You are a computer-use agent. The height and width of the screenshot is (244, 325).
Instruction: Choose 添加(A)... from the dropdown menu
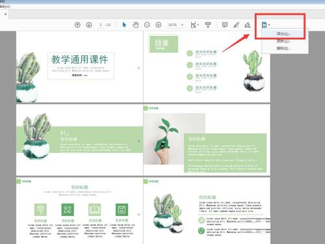point(283,34)
